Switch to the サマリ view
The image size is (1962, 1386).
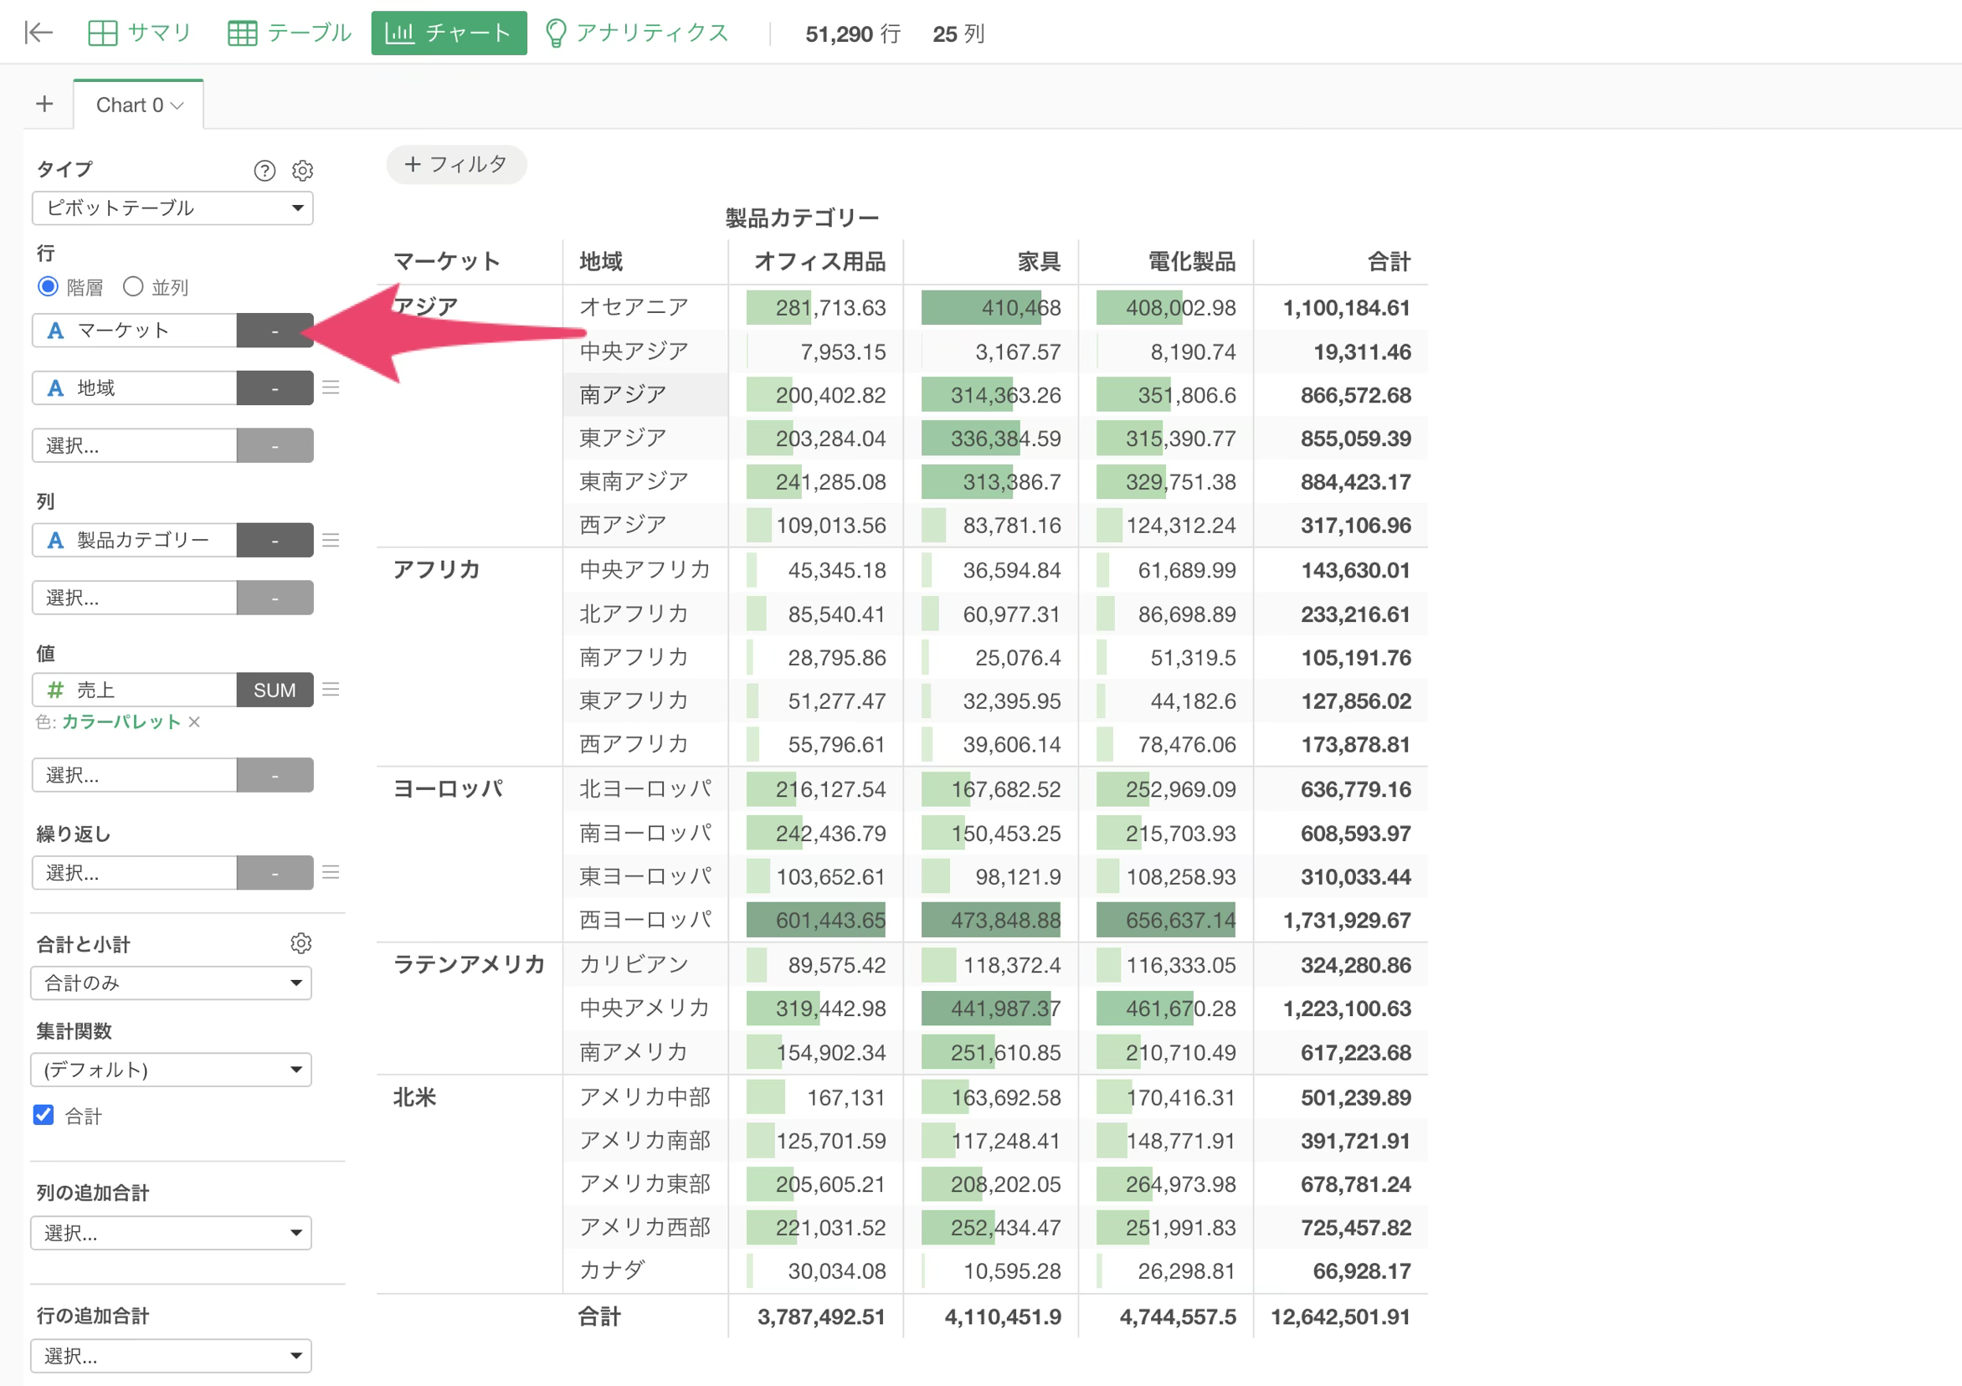tap(139, 33)
